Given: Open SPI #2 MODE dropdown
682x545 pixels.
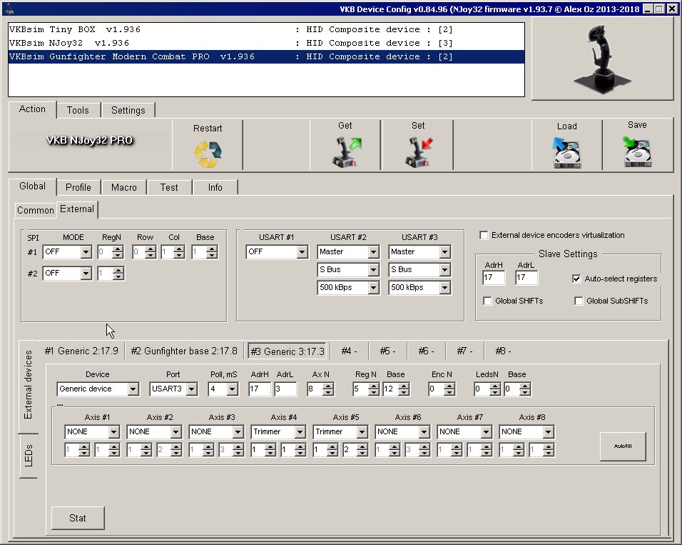Looking at the screenshot, I should [86, 274].
